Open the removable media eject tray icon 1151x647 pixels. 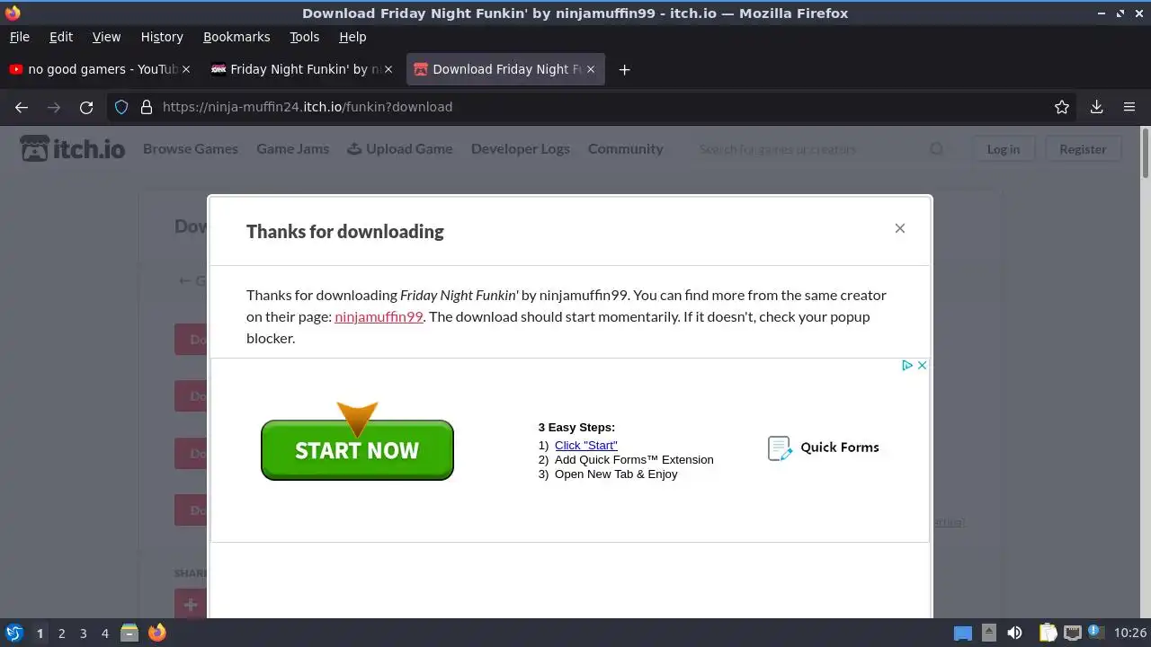tap(988, 633)
